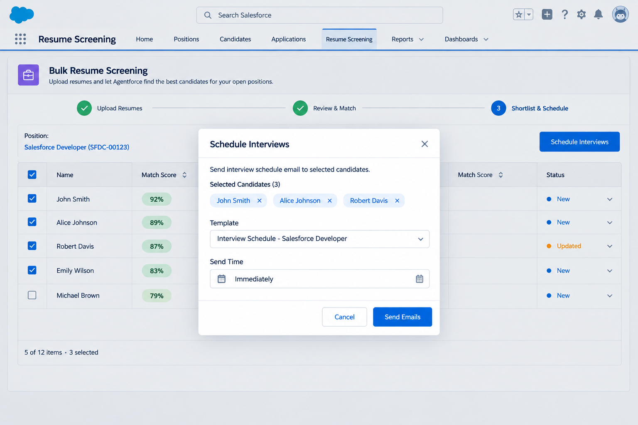
Task: Open the setup gear icon
Action: point(582,15)
